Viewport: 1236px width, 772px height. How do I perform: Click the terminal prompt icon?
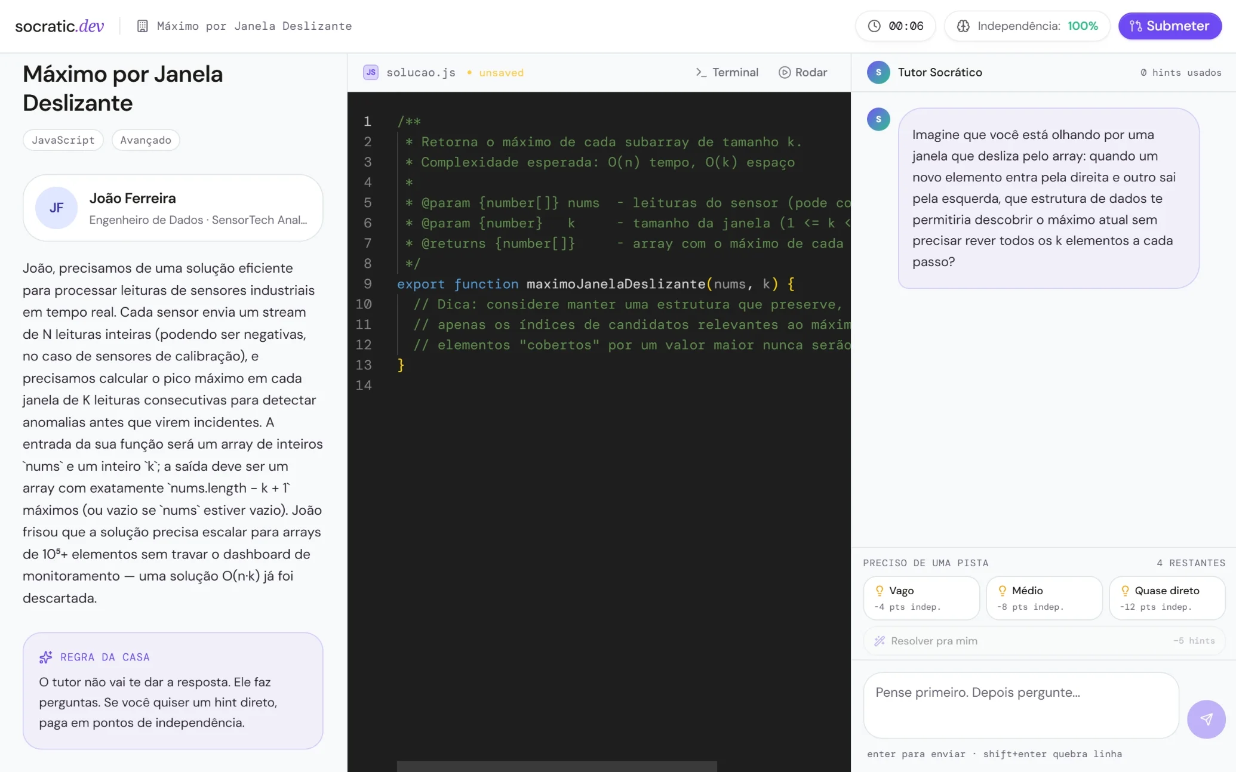(701, 72)
